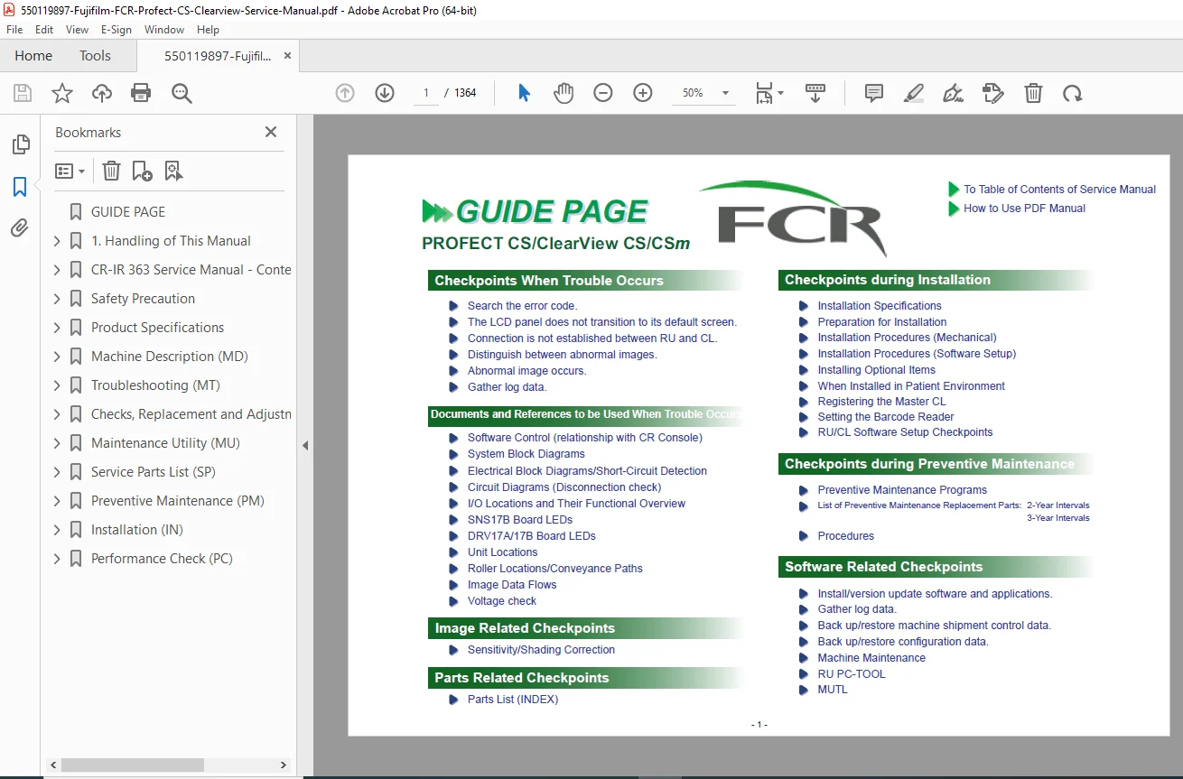1183x779 pixels.
Task: Follow the 'To Table of Contents of Service Manual' link
Action: [1059, 190]
